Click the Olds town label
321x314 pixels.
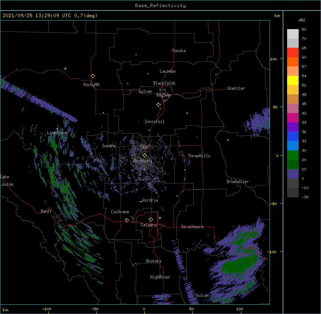coord(144,147)
